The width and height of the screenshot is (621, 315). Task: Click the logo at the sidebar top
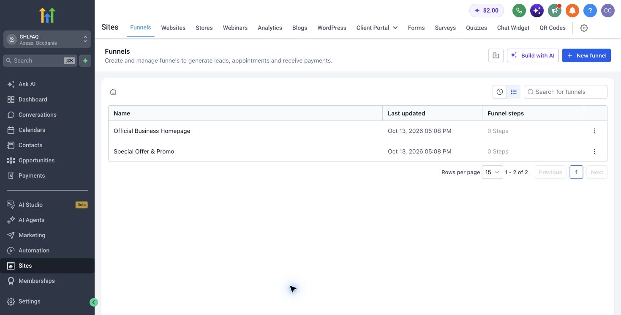(x=47, y=15)
